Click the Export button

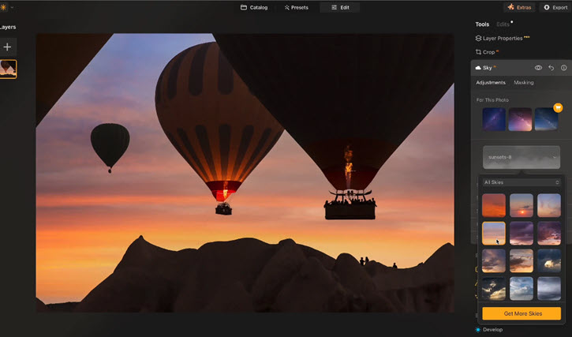tap(555, 7)
